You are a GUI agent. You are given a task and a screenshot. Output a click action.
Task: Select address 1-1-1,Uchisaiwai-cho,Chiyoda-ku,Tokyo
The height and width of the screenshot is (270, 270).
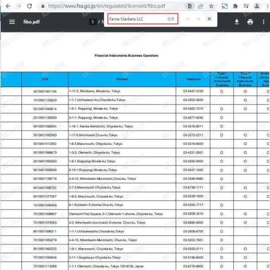[x=97, y=100]
